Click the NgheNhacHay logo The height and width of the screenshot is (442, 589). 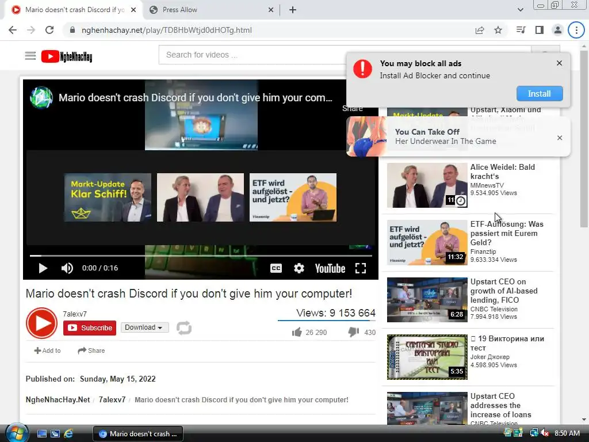(x=67, y=56)
